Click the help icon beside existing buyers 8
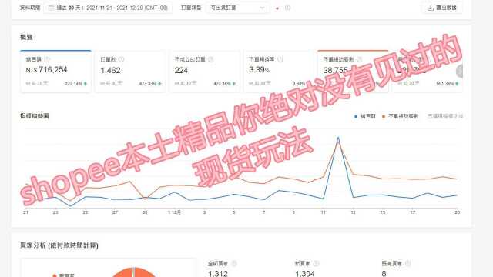Screen dimensions: 493x277 click(407, 263)
